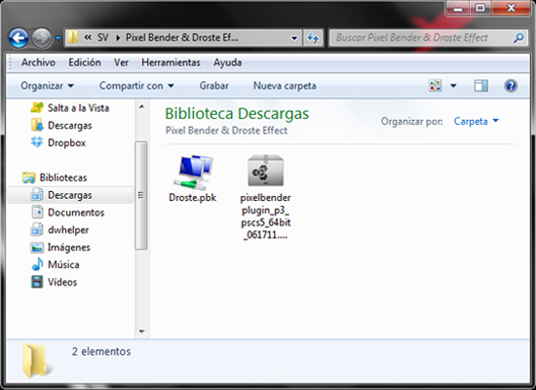Image resolution: width=536 pixels, height=390 pixels.
Task: Refresh the folder with refresh icon
Action: click(313, 38)
